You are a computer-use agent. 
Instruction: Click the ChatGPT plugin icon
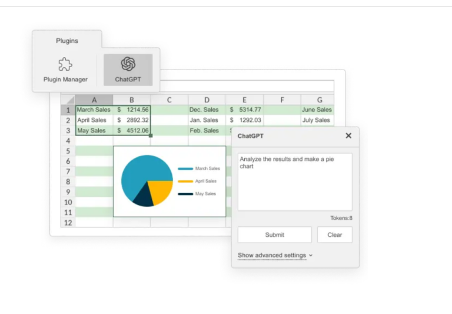click(128, 65)
